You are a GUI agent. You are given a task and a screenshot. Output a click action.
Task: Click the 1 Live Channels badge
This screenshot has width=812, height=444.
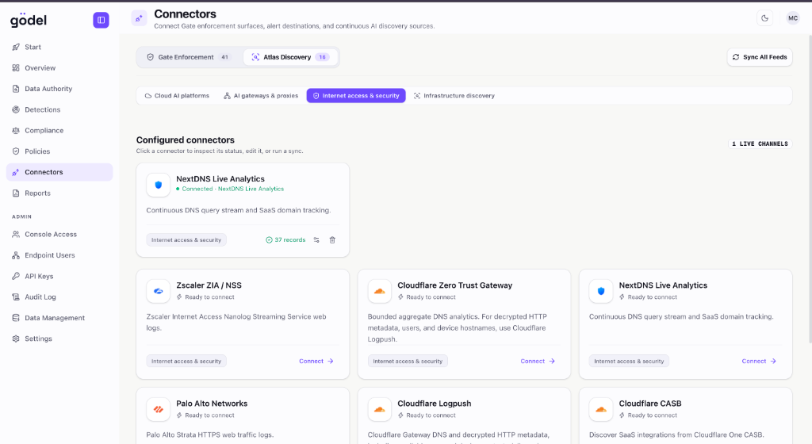pos(760,144)
